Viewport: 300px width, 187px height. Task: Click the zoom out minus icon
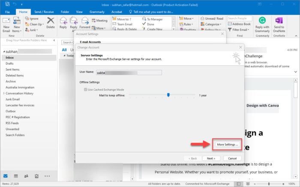pos(255,184)
